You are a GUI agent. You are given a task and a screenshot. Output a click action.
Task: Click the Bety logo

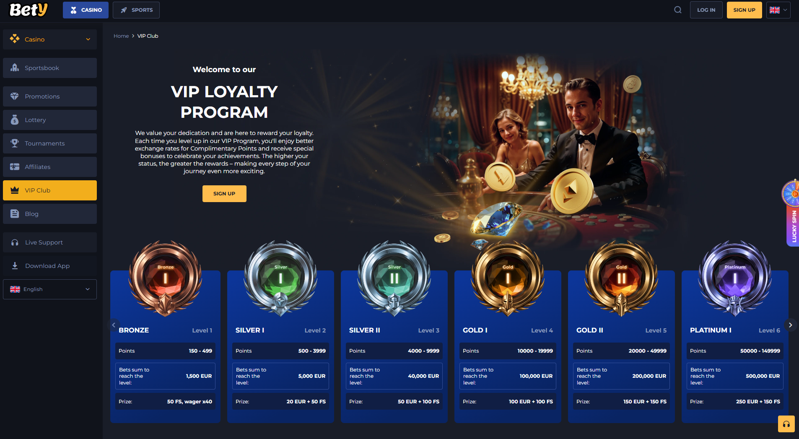coord(29,10)
